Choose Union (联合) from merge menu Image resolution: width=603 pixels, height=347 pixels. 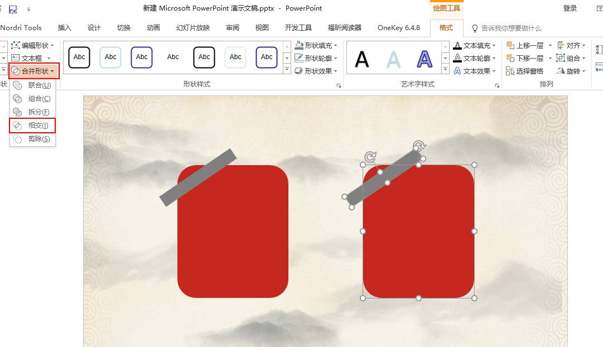(x=33, y=85)
